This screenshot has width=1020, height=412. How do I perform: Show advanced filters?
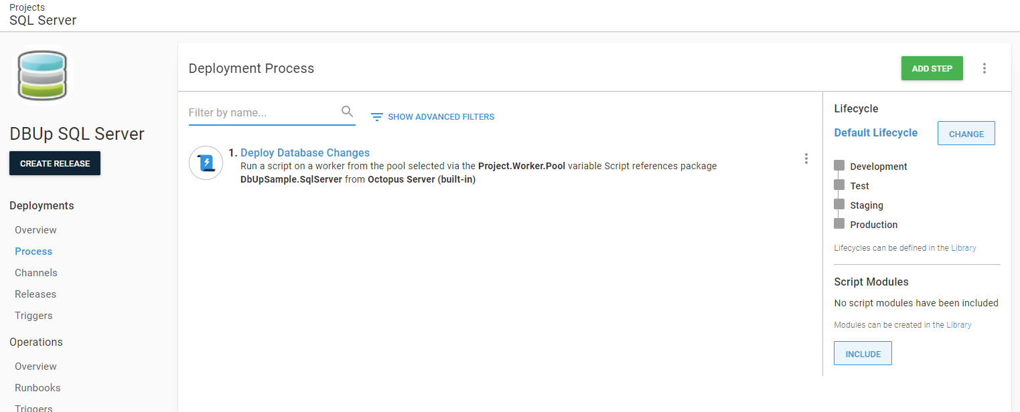click(x=441, y=117)
